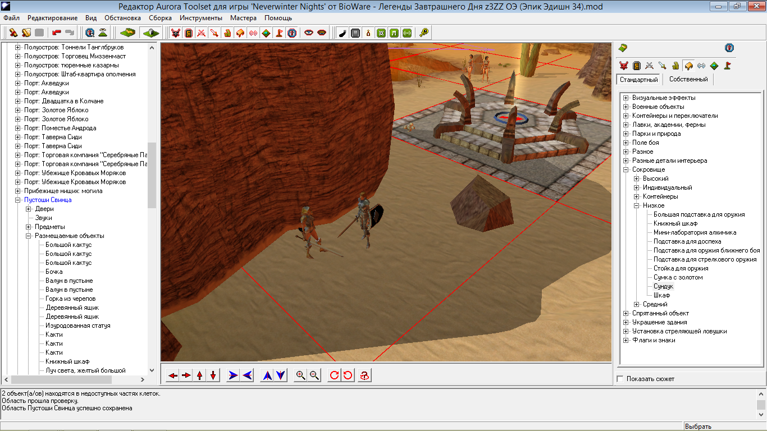The width and height of the screenshot is (767, 431).
Task: Select the placeable table icon in main toolbar
Action: click(240, 33)
